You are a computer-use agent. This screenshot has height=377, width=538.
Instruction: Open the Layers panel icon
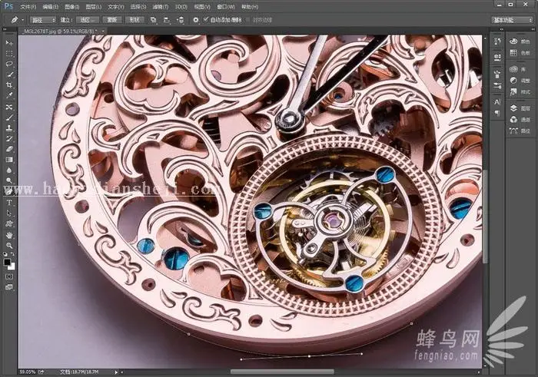coord(513,108)
